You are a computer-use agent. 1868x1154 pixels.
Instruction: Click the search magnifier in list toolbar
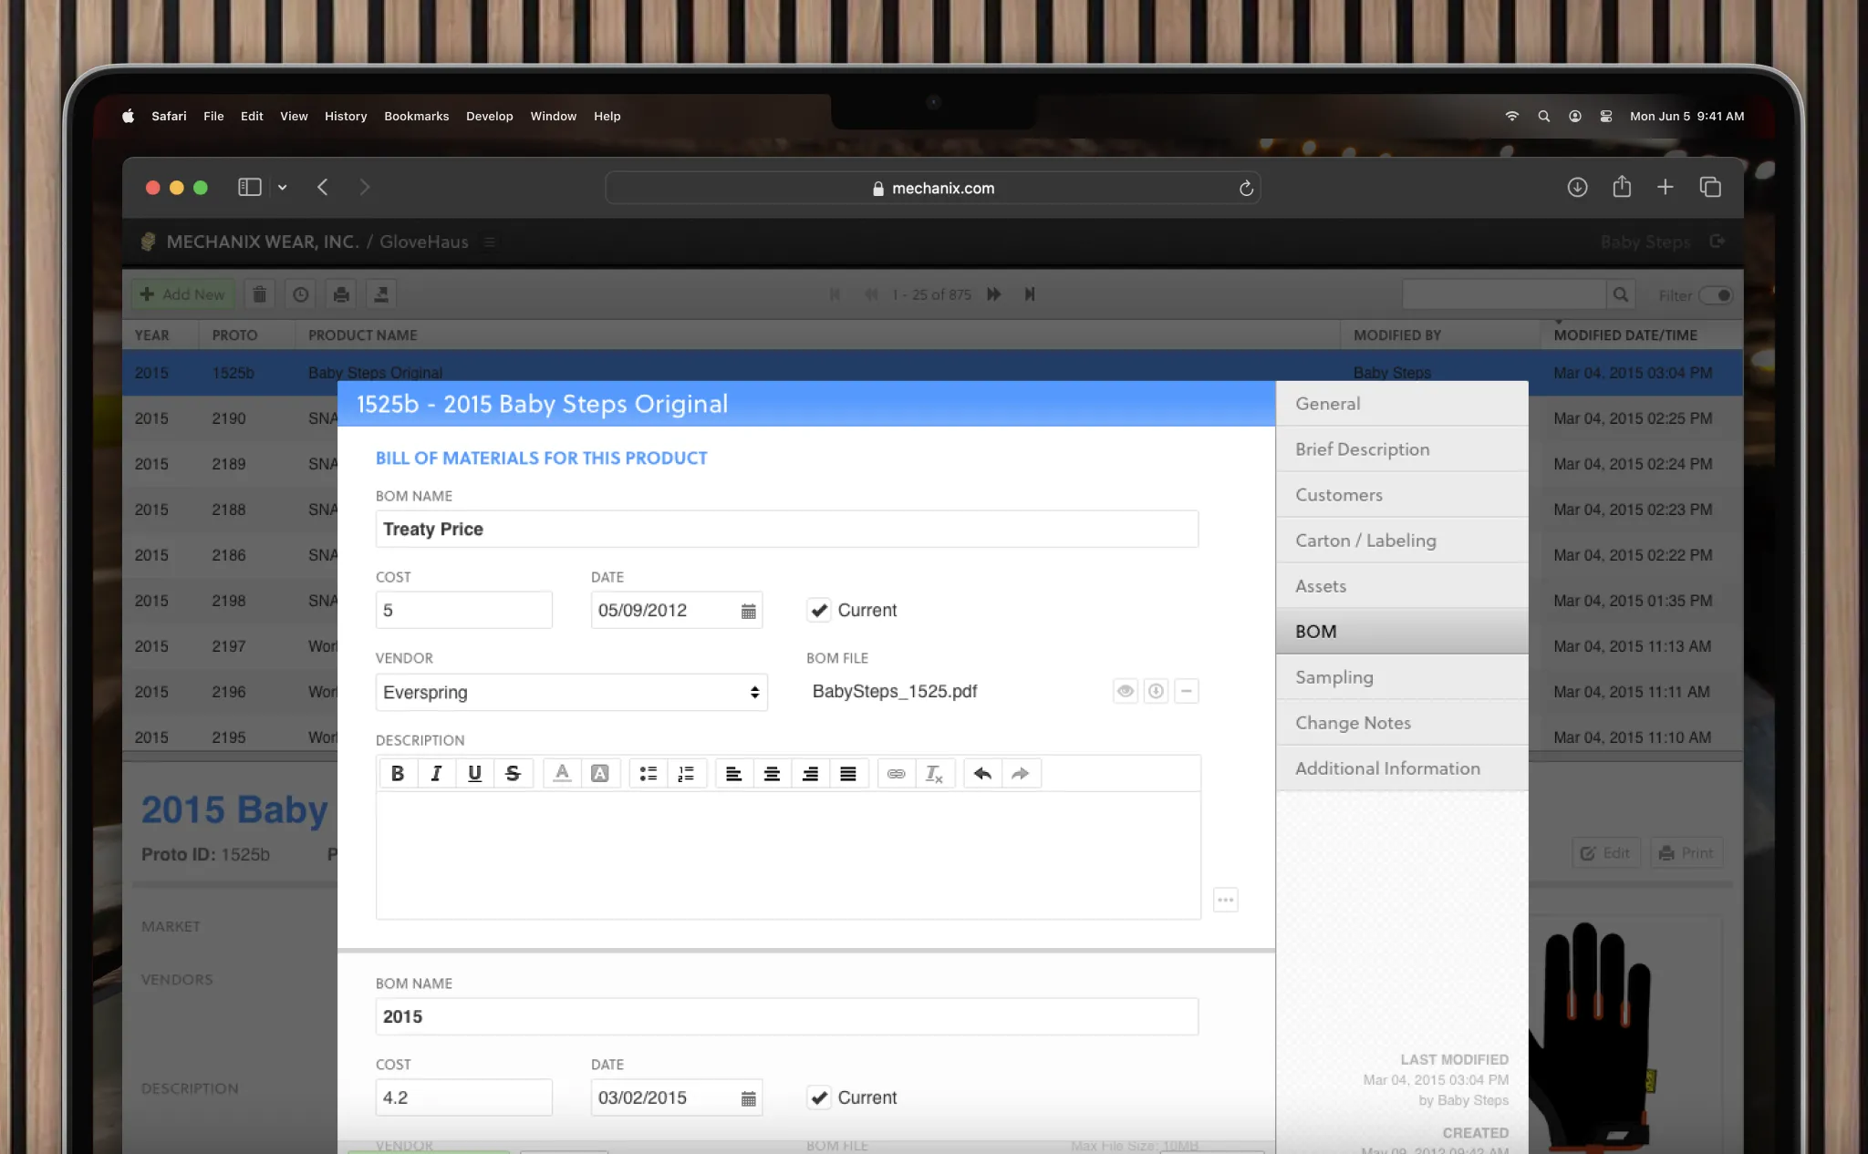point(1621,294)
